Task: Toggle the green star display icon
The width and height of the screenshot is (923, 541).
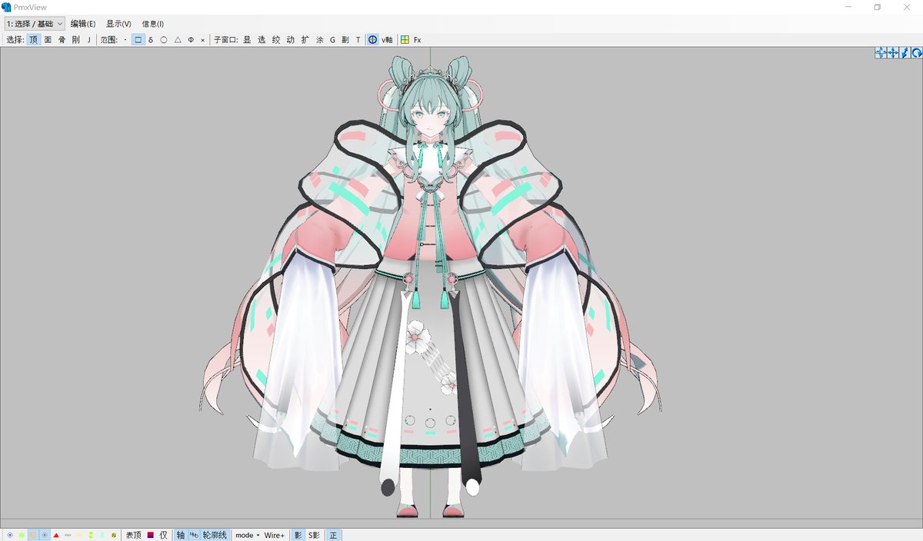Action: pos(22,535)
